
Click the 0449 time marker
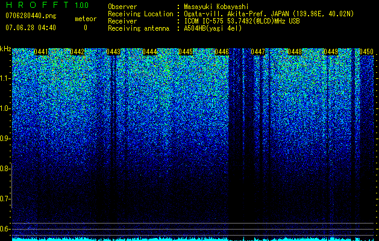click(x=331, y=52)
